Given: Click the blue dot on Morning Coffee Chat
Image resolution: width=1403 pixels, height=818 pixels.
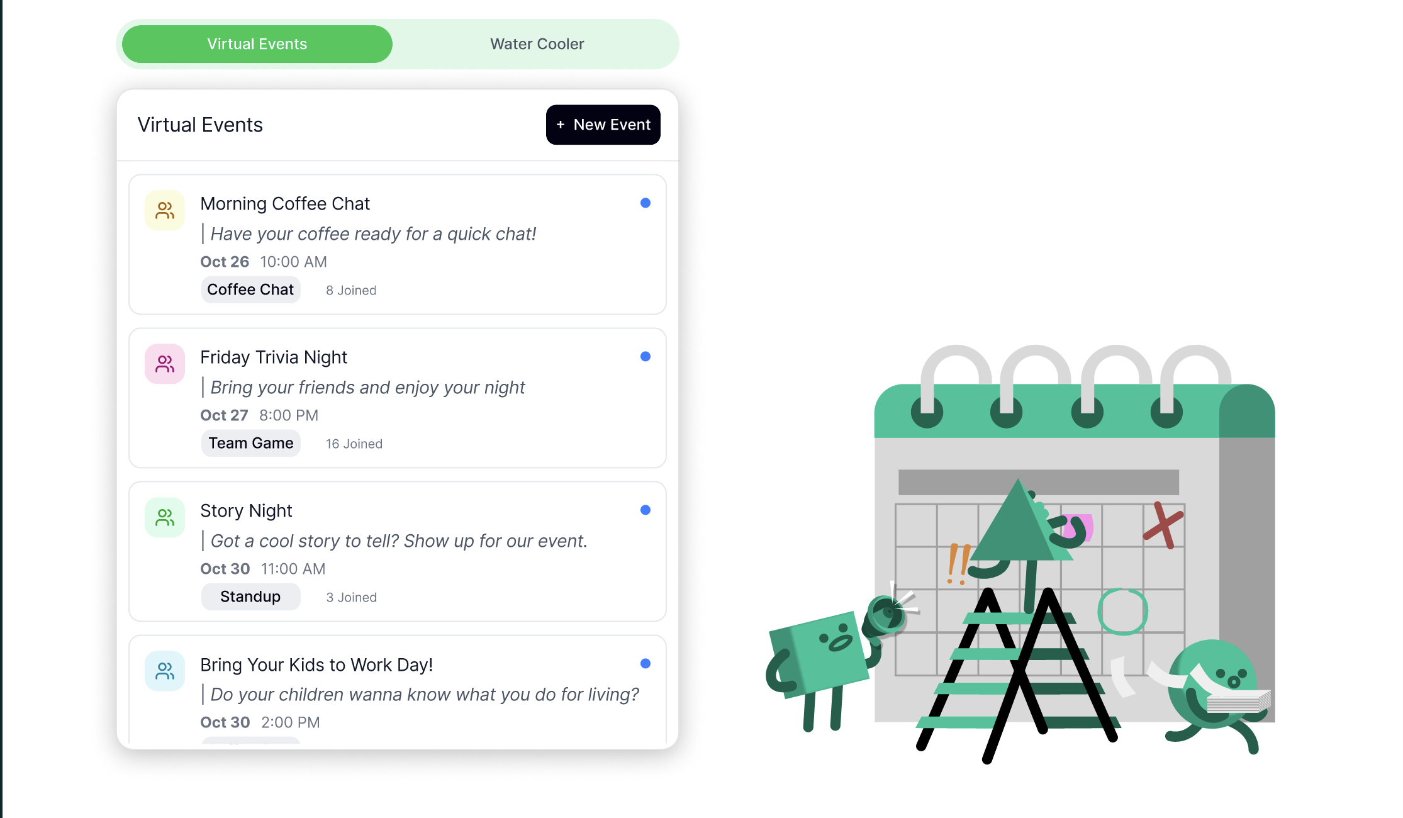Looking at the screenshot, I should tap(646, 203).
